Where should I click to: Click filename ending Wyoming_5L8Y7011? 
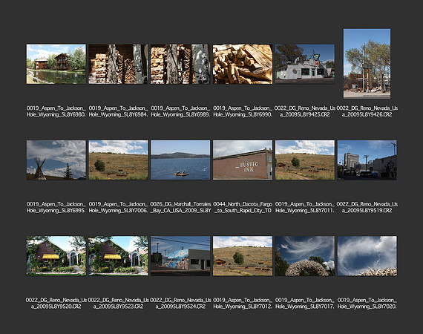point(305,208)
